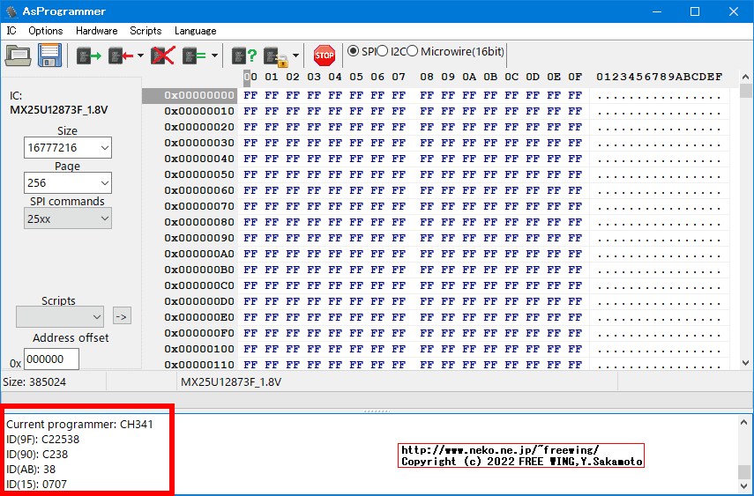Open the IC menu
This screenshot has height=496, width=754.
coord(11,31)
